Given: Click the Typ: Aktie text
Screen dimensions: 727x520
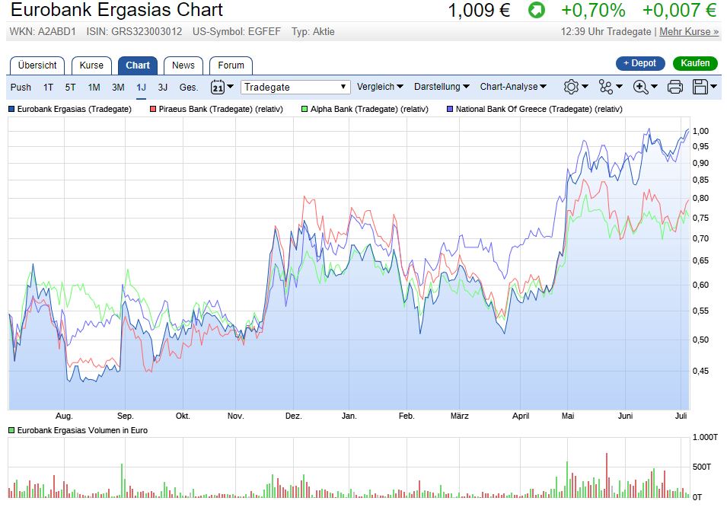Looking at the screenshot, I should [313, 31].
